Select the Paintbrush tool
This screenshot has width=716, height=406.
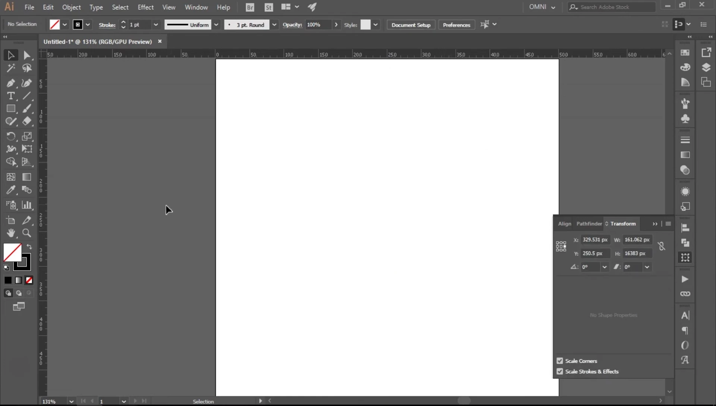coord(26,108)
